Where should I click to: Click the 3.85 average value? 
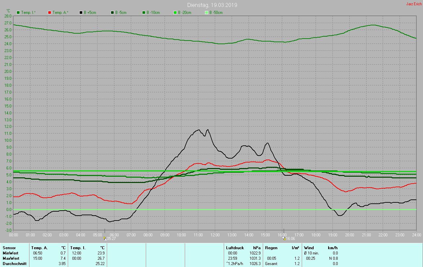tap(62, 264)
